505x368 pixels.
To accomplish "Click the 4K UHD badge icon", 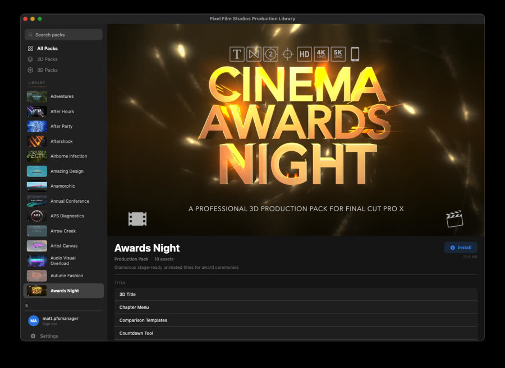I will [x=321, y=54].
